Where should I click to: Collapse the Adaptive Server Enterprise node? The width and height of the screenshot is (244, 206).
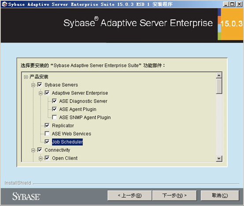pyautogui.click(x=41, y=93)
